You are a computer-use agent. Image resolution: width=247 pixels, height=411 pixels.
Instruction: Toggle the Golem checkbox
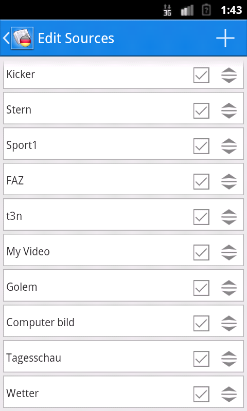coord(201,288)
